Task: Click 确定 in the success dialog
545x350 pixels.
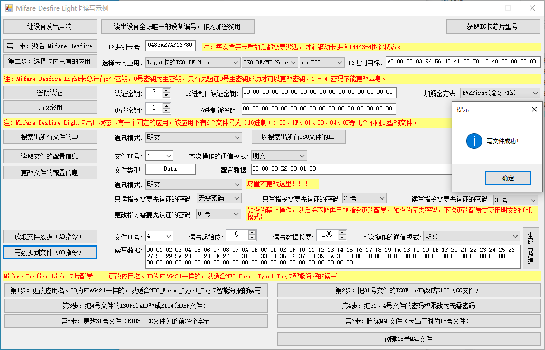Action: (x=507, y=178)
